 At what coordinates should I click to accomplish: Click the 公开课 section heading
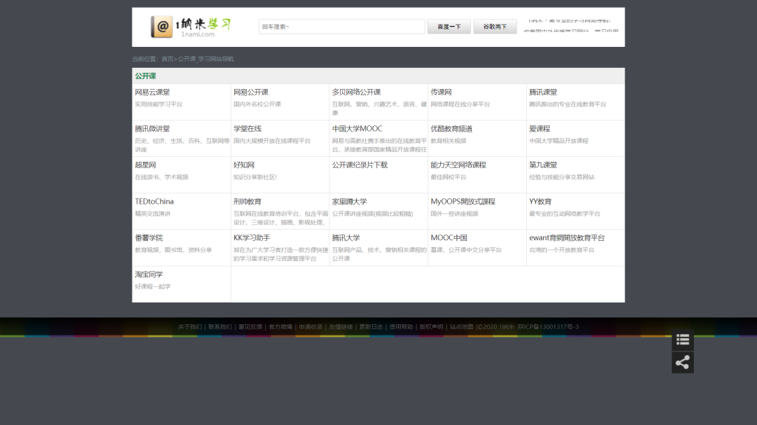[x=145, y=76]
